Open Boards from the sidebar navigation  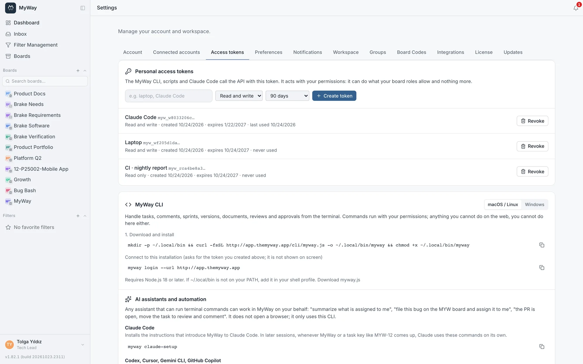(22, 56)
